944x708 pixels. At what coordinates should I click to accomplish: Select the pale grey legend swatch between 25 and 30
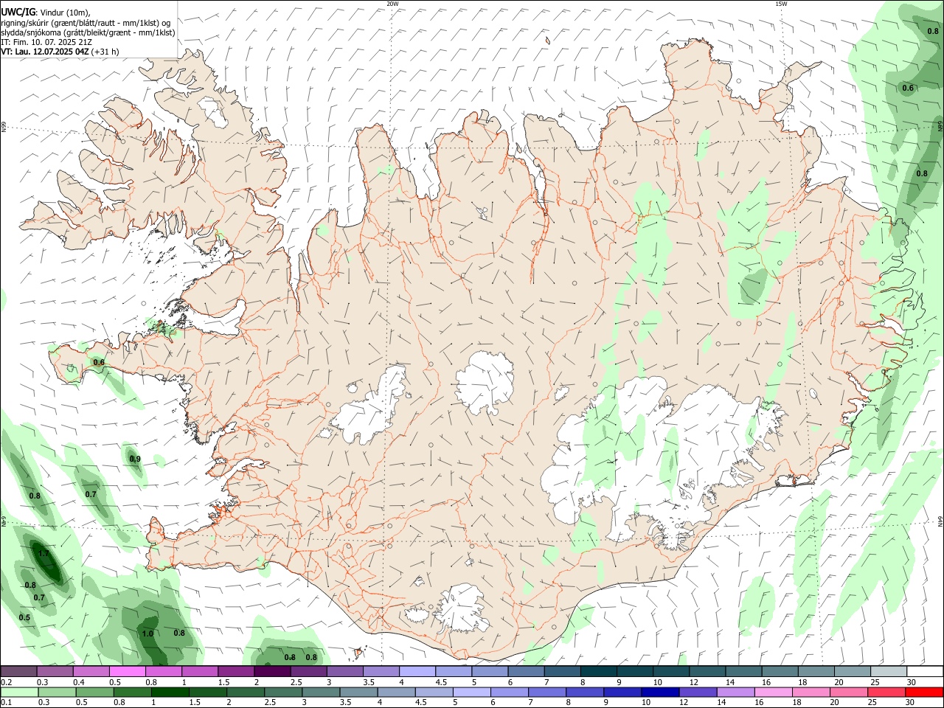click(x=887, y=671)
